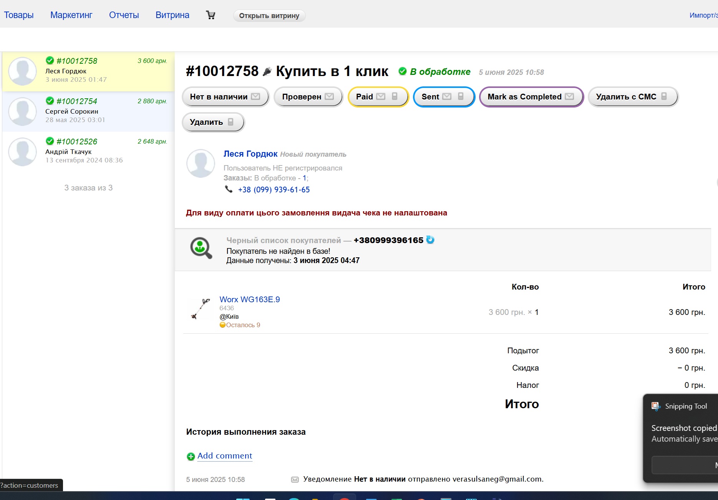
Task: Click the В обработке orders count link 1
Action: [304, 178]
